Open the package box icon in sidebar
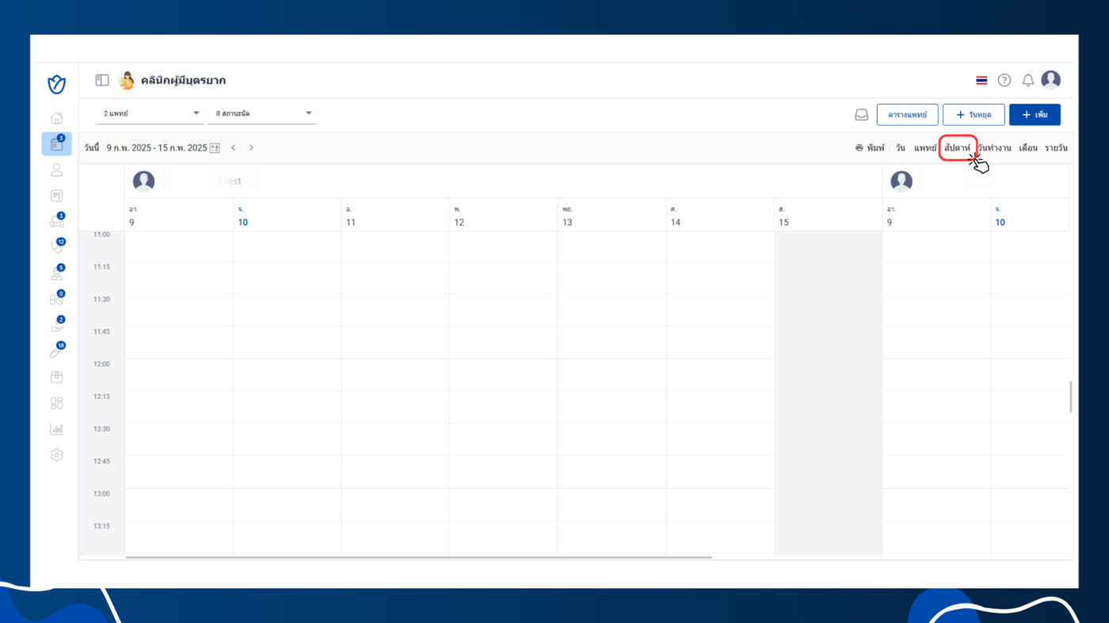This screenshot has height=623, width=1109. point(56,377)
